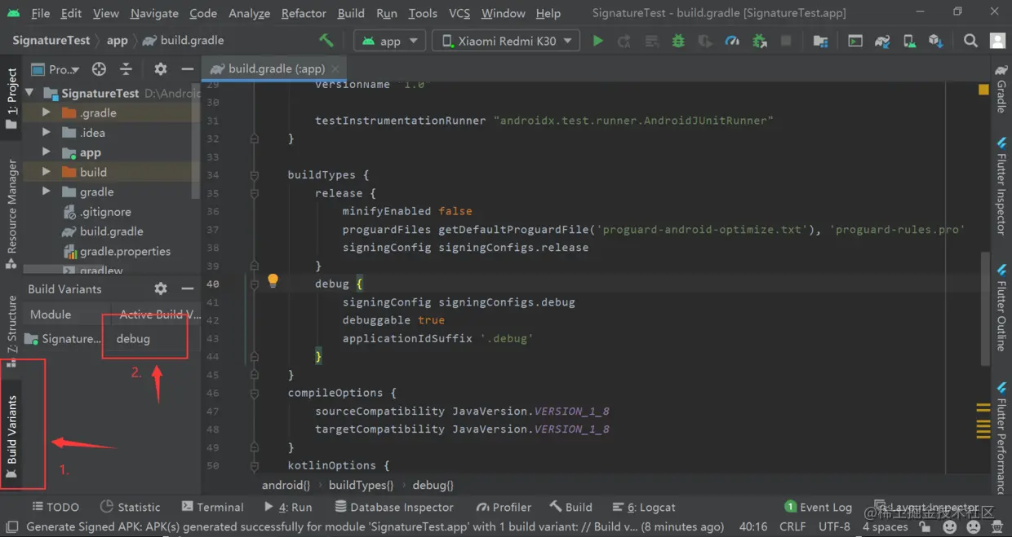Run the app with green play button
1012x537 pixels.
click(x=597, y=41)
